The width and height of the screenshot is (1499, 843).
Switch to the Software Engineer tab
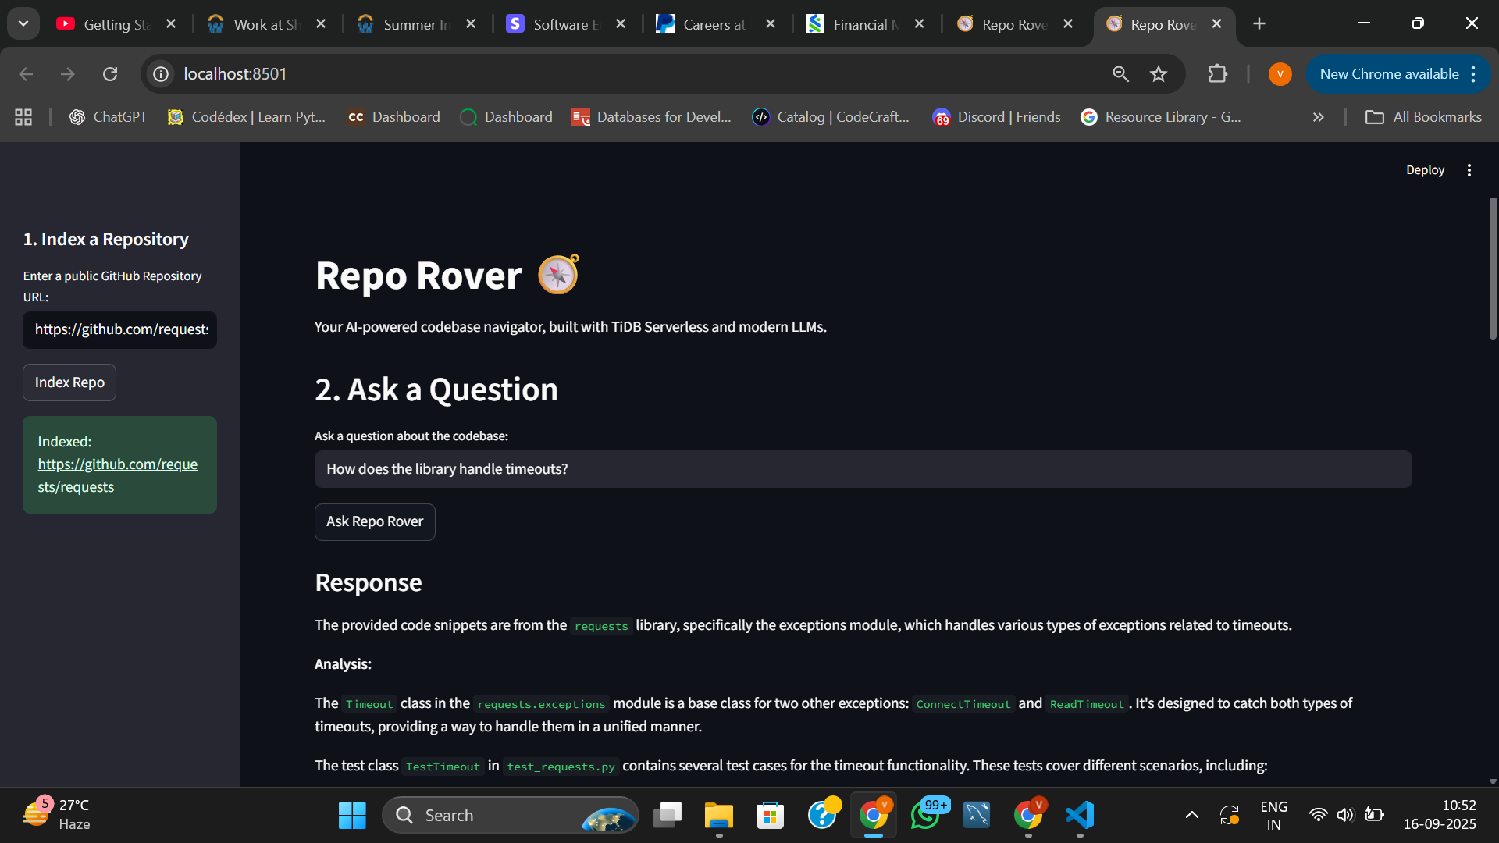[x=559, y=24]
